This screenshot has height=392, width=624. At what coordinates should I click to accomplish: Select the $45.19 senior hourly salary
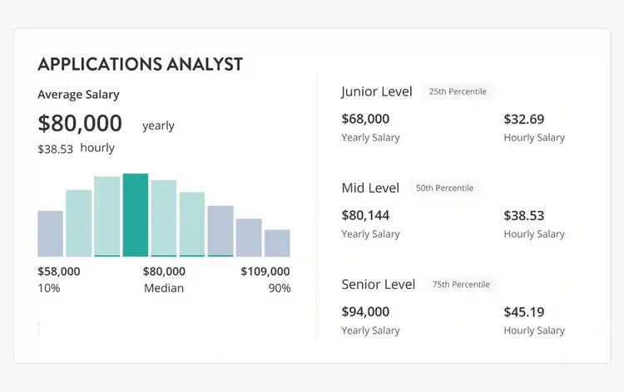[x=523, y=311]
